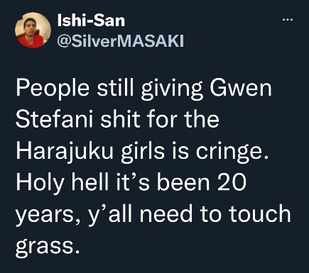
Task: Open the @SilverMASAKI handle link
Action: [121, 41]
